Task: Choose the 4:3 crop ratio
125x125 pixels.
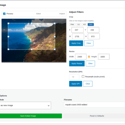Action: [x=84, y=24]
